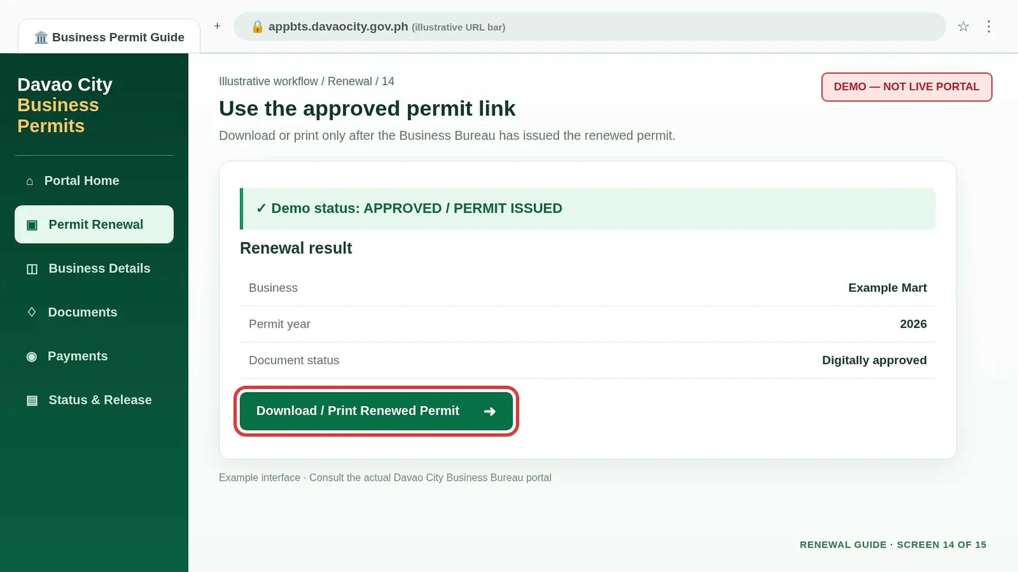Open Payments in the sidebar
The width and height of the screenshot is (1018, 572).
point(94,356)
